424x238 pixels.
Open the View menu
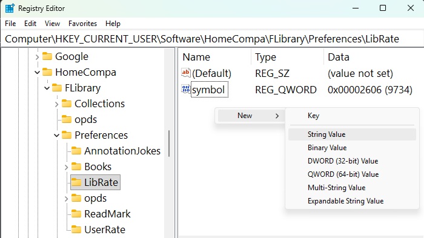52,24
